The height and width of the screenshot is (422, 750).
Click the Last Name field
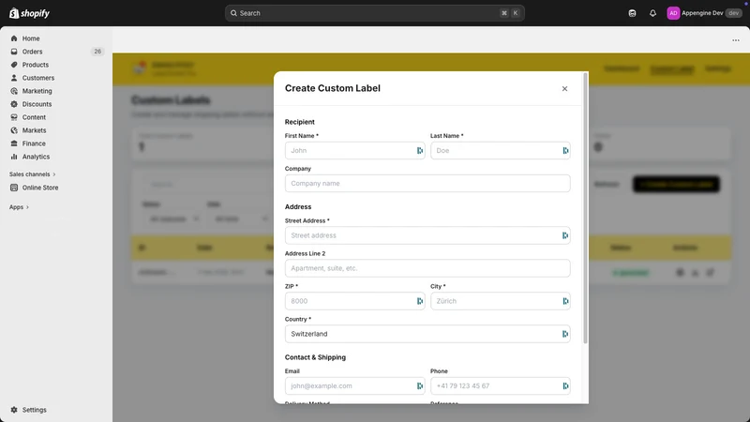point(501,150)
